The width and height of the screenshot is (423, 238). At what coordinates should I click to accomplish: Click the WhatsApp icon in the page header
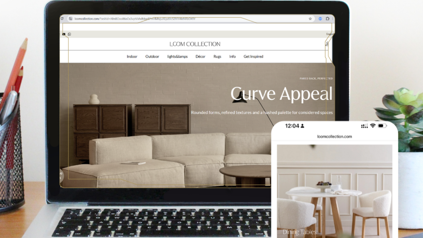[69, 34]
